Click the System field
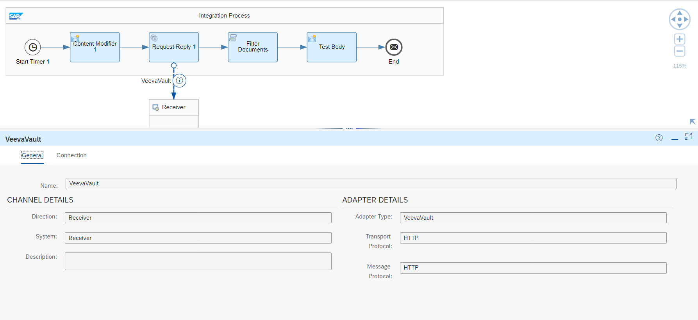This screenshot has width=698, height=320. tap(198, 238)
